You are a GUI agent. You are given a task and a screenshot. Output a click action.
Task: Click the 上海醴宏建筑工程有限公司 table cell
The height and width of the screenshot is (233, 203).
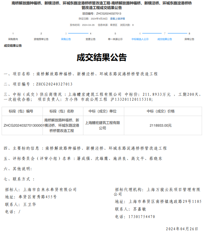(102, 125)
